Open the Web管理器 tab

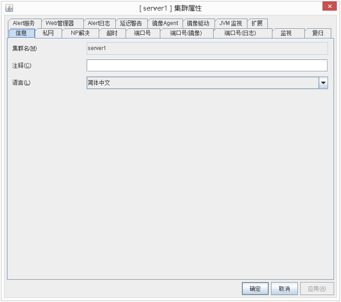click(x=60, y=23)
